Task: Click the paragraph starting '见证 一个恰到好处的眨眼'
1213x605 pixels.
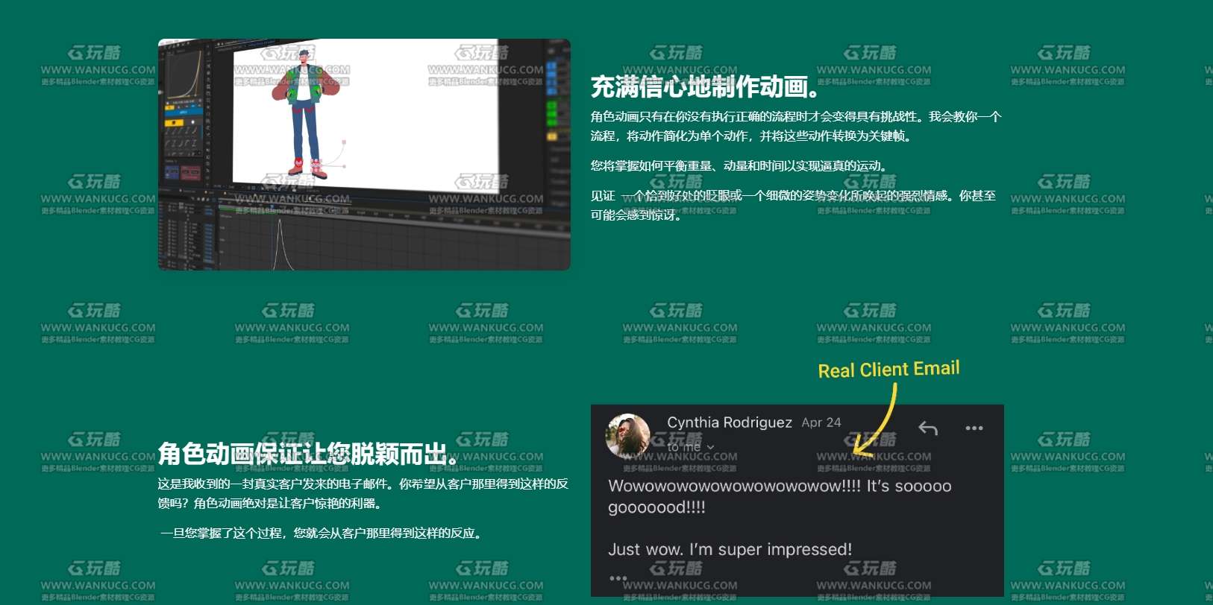Action: point(793,206)
